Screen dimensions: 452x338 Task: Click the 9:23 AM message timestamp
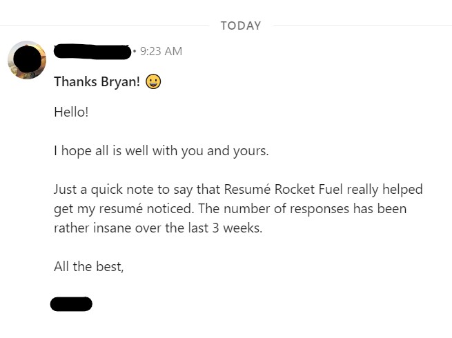[x=161, y=51]
